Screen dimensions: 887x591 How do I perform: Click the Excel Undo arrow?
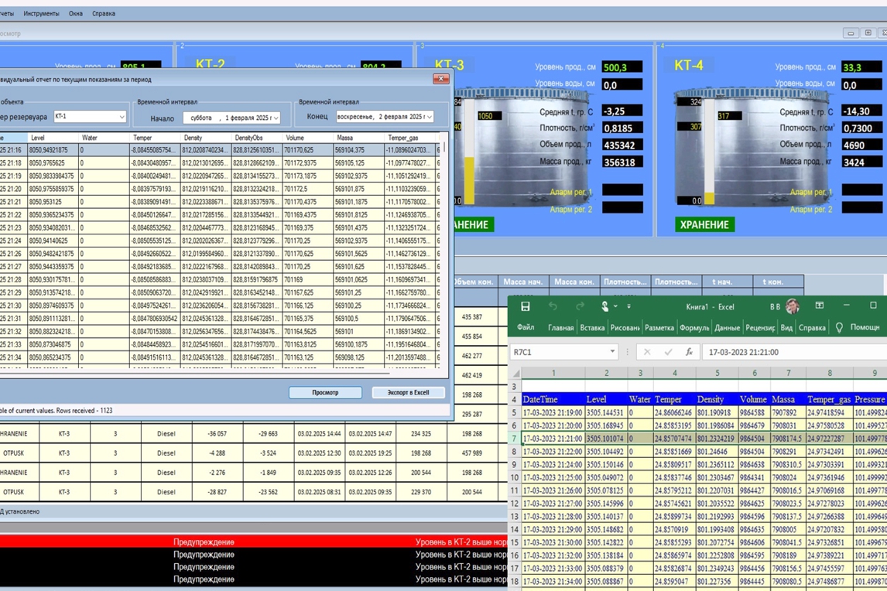(x=553, y=307)
